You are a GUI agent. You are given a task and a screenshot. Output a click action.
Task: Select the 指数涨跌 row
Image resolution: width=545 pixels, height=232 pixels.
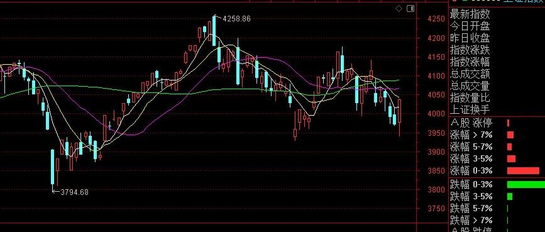[470, 50]
